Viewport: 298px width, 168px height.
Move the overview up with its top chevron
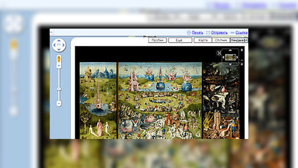point(230,50)
